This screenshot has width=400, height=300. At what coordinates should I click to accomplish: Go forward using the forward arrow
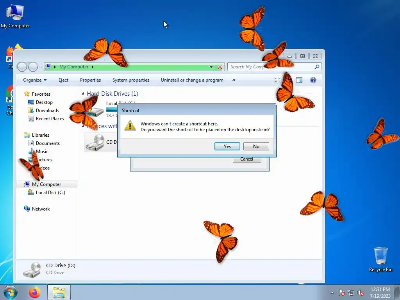[x=33, y=67]
